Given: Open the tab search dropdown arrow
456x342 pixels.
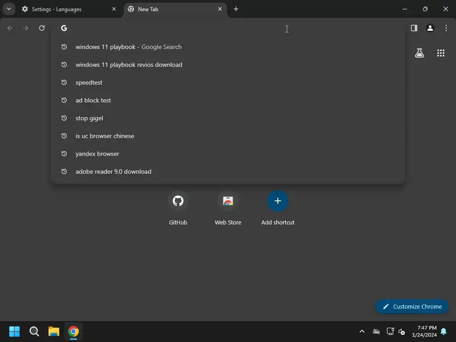Looking at the screenshot, I should (x=9, y=9).
